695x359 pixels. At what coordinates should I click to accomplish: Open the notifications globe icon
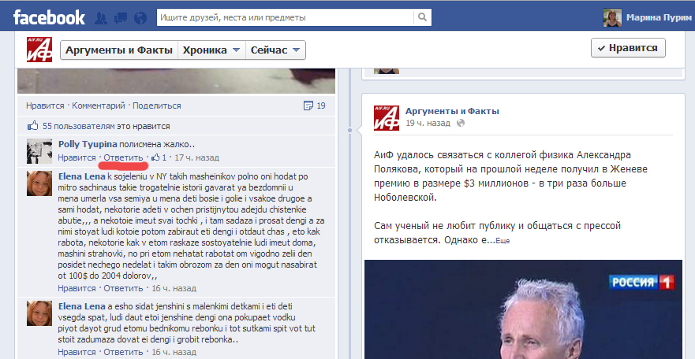point(140,17)
